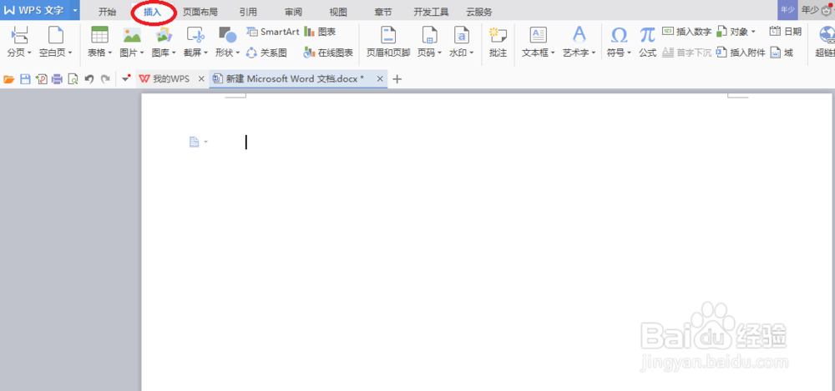Viewport: 835px width, 391px height.
Task: Expand the 表格 dropdown arrow
Action: 109,53
